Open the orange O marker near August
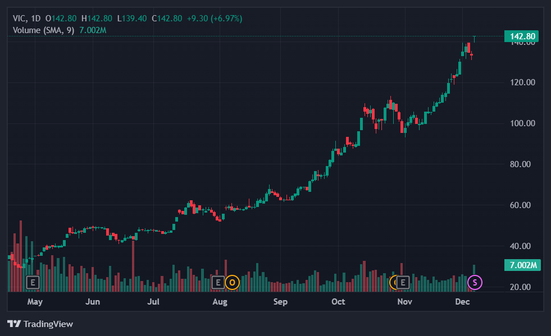The height and width of the screenshot is (336, 551). pyautogui.click(x=232, y=282)
